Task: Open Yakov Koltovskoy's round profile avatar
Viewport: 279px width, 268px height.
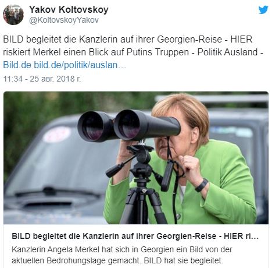Action: [13, 15]
